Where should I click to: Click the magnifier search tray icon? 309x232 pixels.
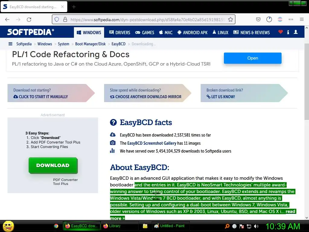227,226
